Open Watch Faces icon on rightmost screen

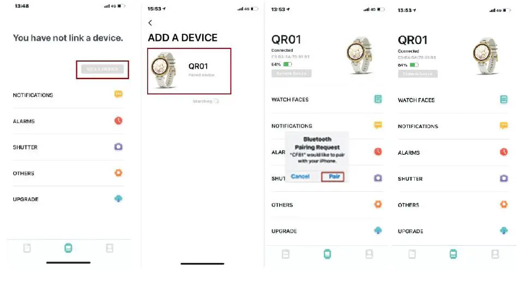click(504, 100)
